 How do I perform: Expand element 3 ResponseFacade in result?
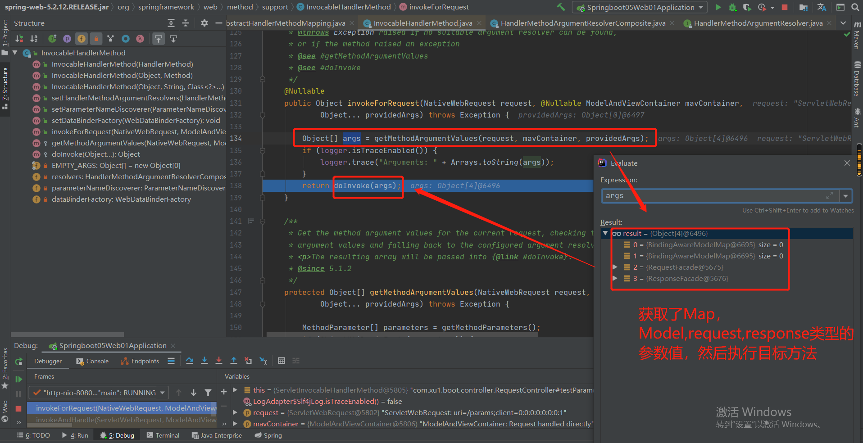coord(615,278)
